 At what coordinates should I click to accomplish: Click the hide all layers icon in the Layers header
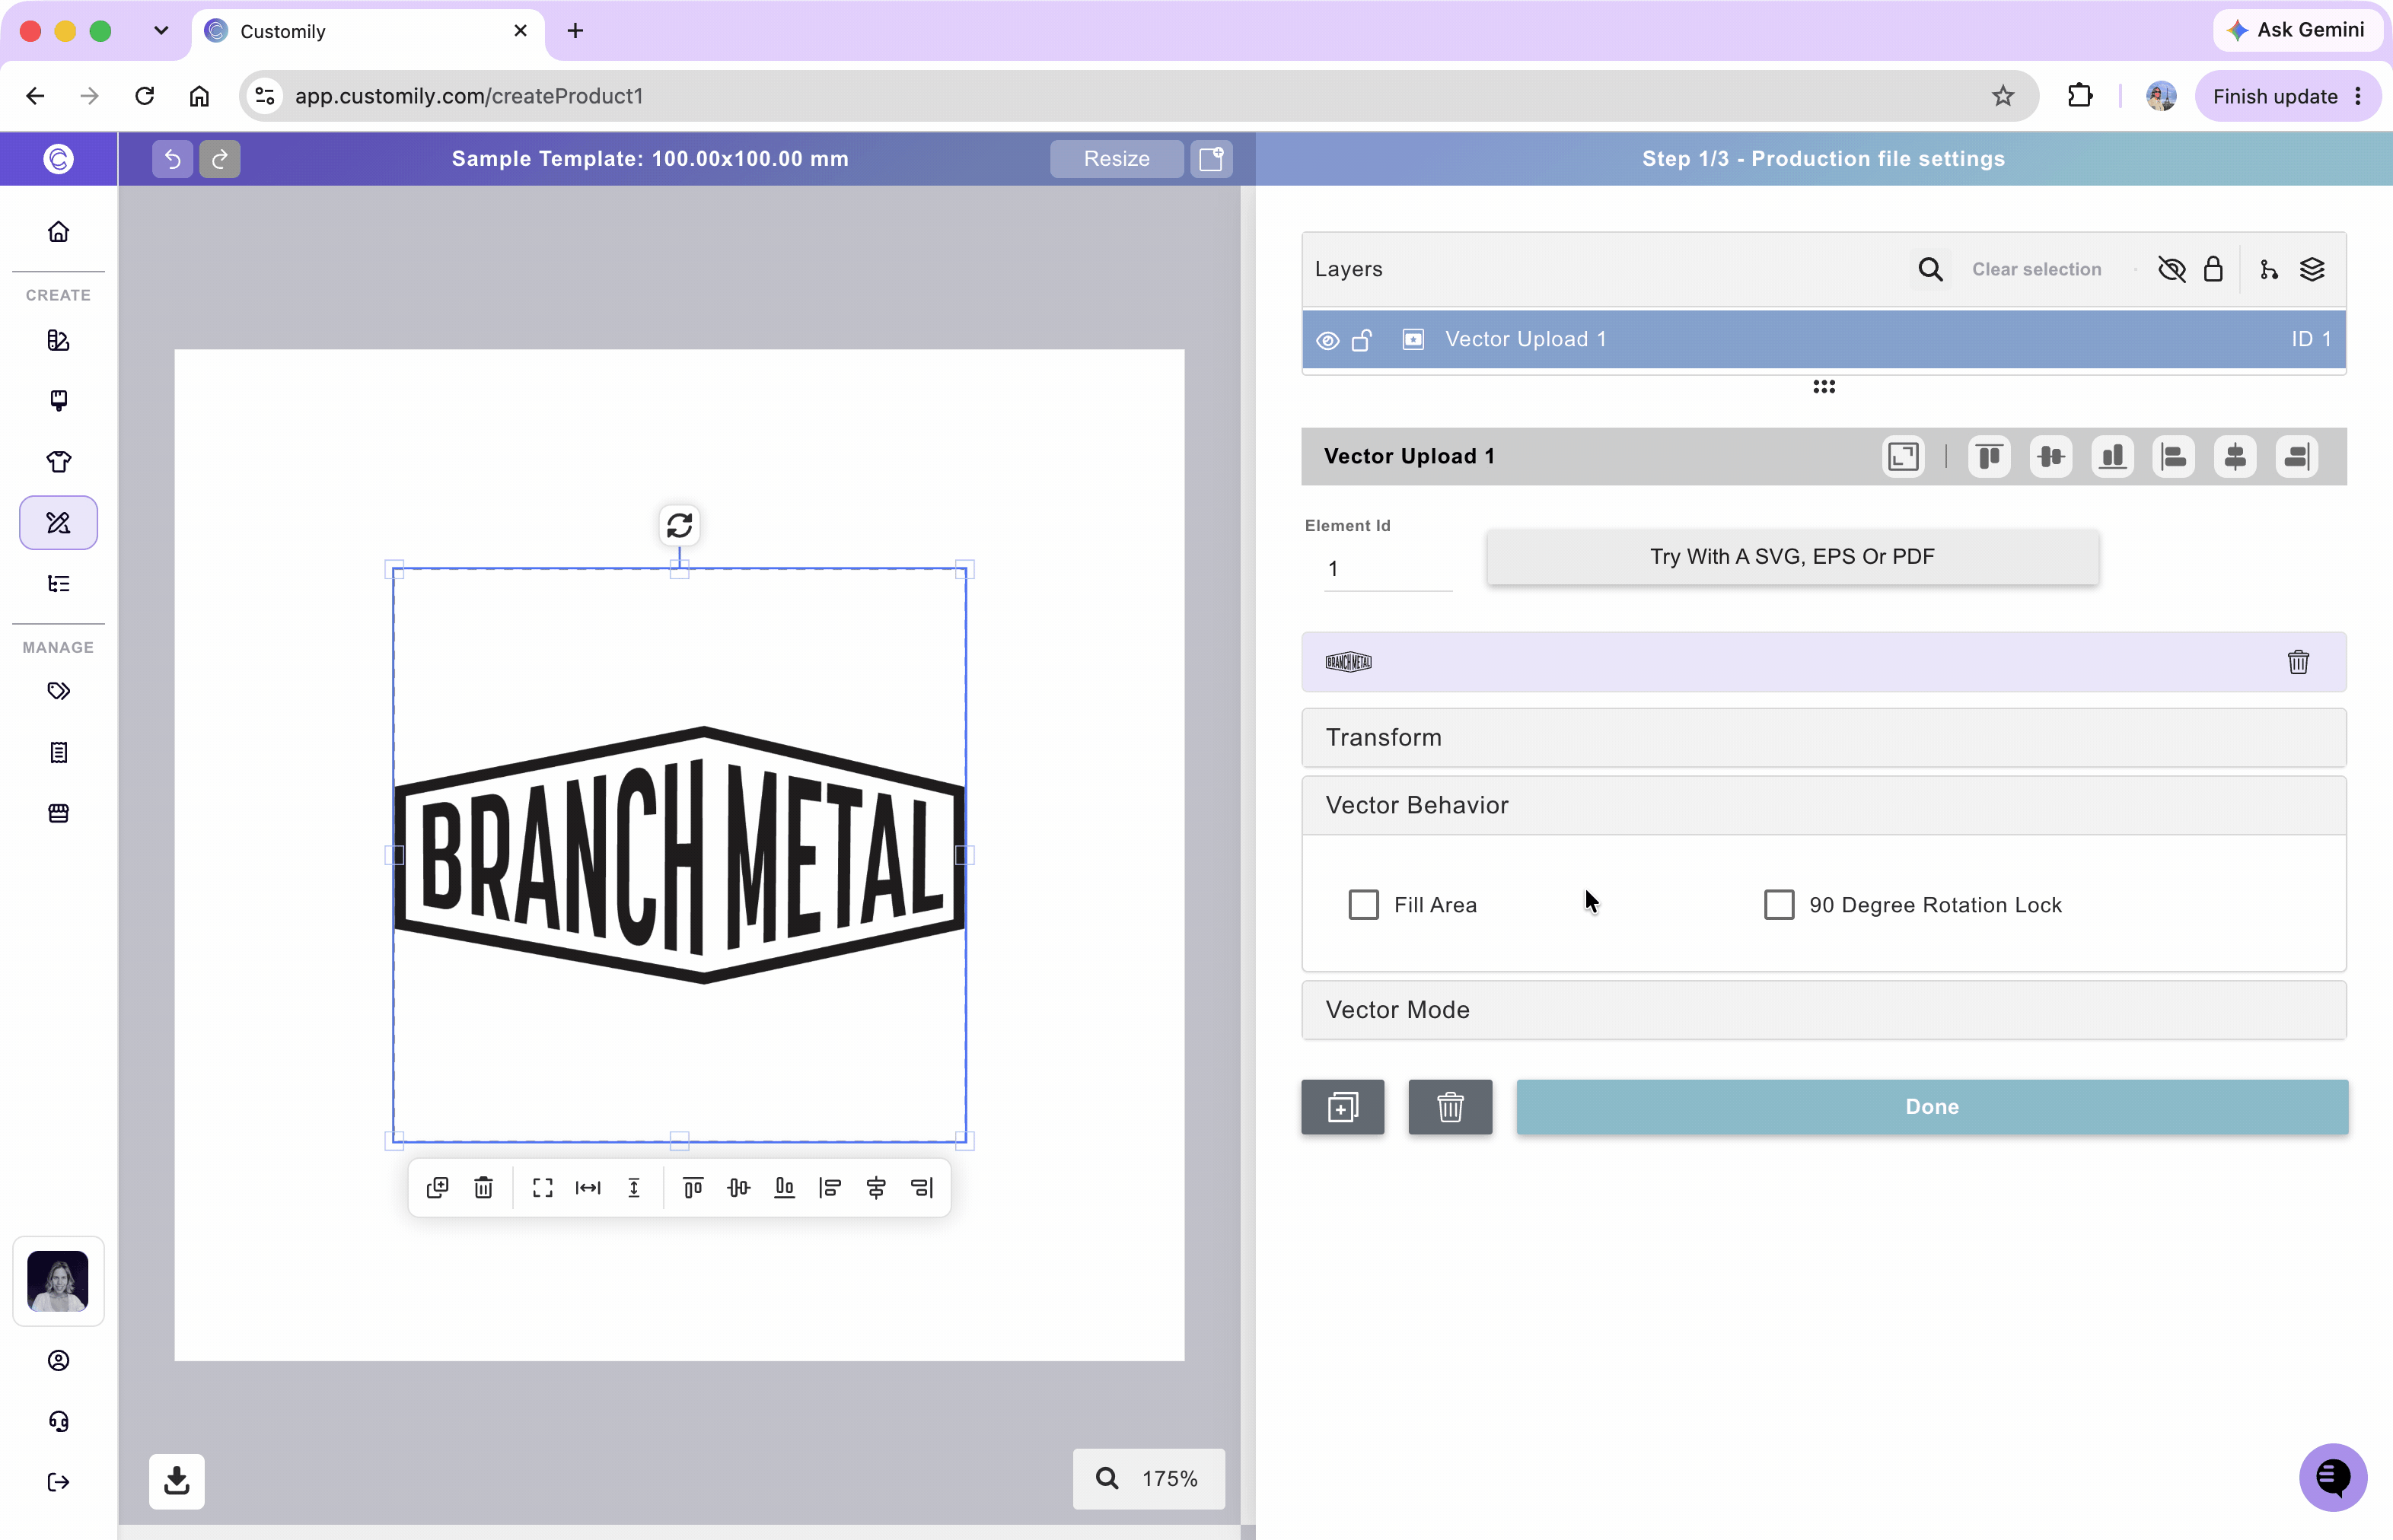[2172, 269]
